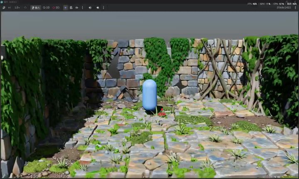
Task: Click the FPS N/A readout
Action: coord(252,4)
